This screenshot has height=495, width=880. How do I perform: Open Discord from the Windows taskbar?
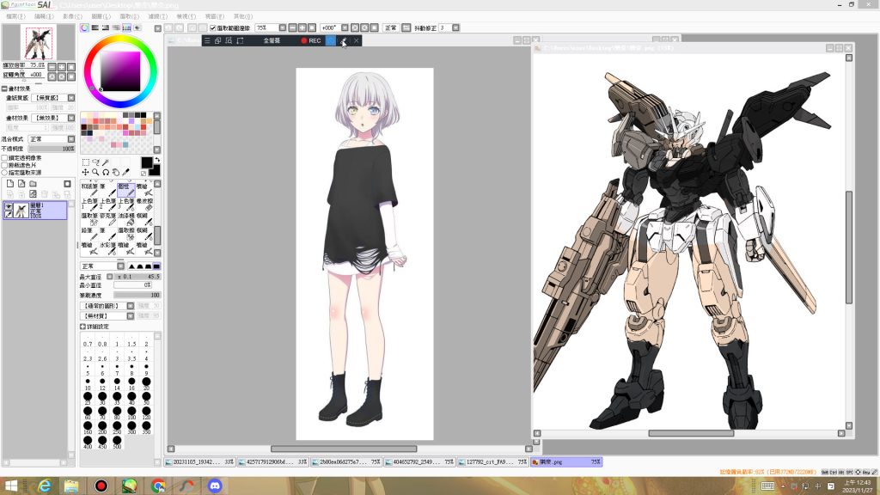tap(214, 486)
